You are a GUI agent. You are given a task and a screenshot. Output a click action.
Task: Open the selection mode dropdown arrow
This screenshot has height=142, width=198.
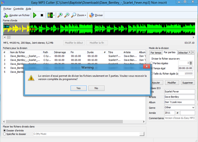click(x=54, y=15)
